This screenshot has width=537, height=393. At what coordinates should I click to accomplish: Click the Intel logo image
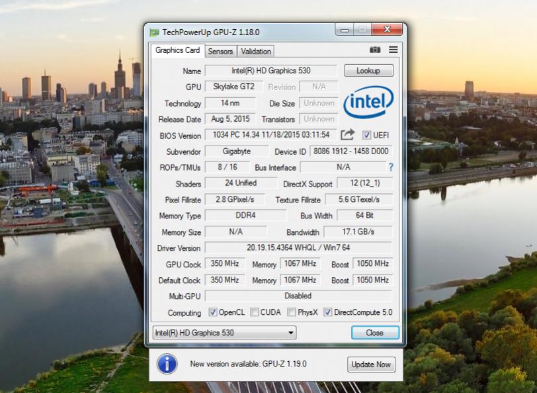[x=368, y=102]
